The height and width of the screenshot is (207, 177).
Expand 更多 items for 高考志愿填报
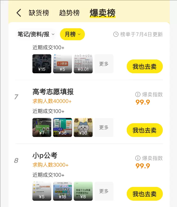tap(104, 127)
